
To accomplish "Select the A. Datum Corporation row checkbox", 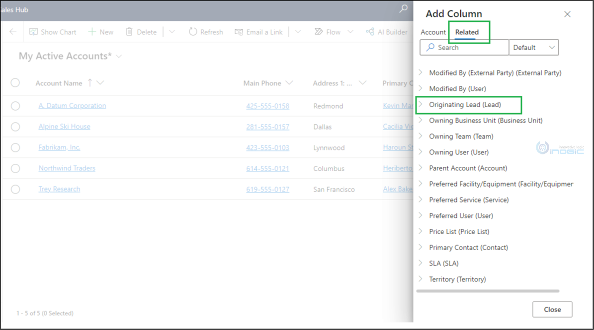I will pyautogui.click(x=15, y=106).
